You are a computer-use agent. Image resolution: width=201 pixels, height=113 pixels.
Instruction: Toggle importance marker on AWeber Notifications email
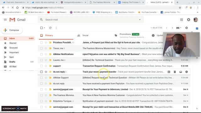click(50, 54)
